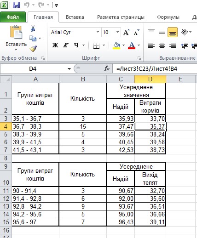This screenshot has width=197, height=238.
Task: Expand the underline style arrow
Action: pos(84,45)
